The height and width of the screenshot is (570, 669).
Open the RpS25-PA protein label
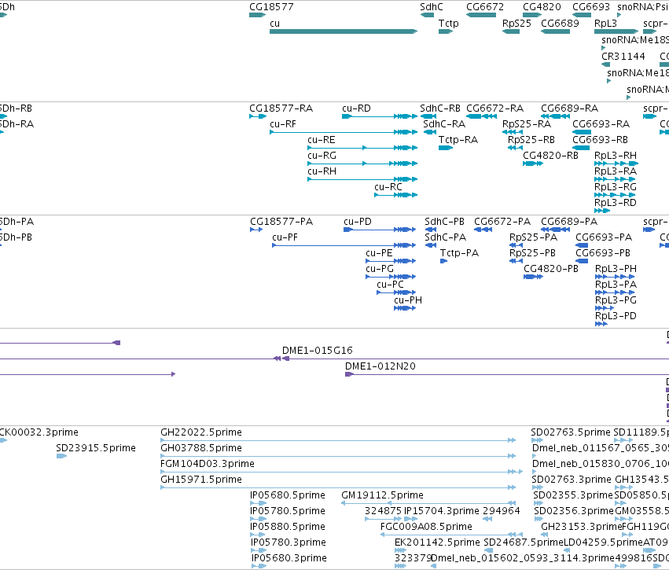[x=533, y=237]
